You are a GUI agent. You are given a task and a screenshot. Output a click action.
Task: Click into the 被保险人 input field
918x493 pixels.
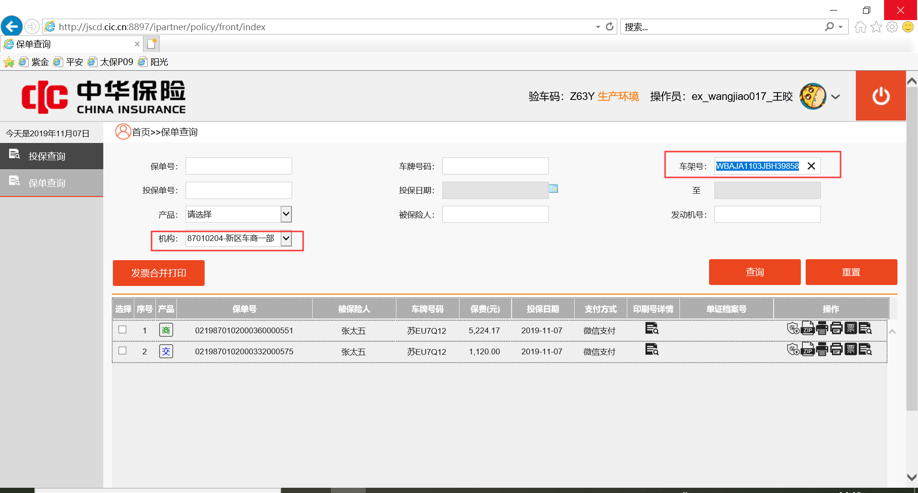tap(495, 214)
